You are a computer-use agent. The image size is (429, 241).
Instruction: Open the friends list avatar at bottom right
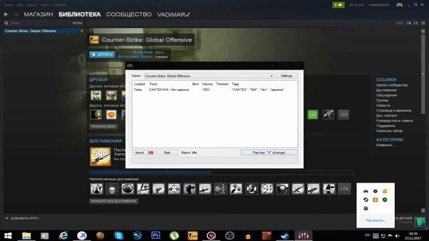(x=420, y=221)
